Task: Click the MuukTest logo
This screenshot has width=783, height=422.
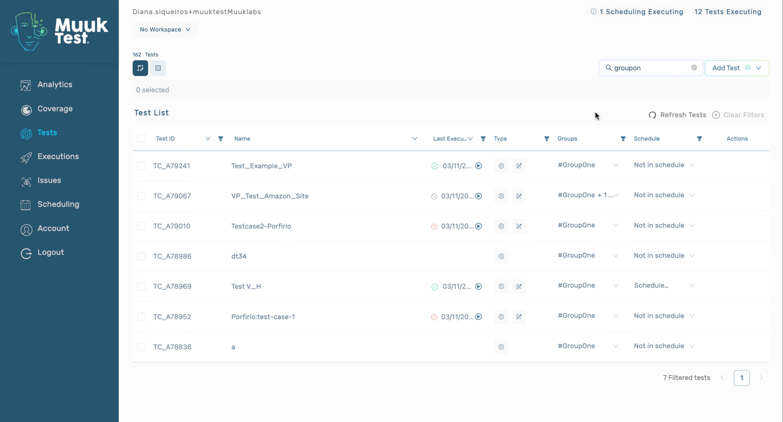Action: tap(59, 31)
